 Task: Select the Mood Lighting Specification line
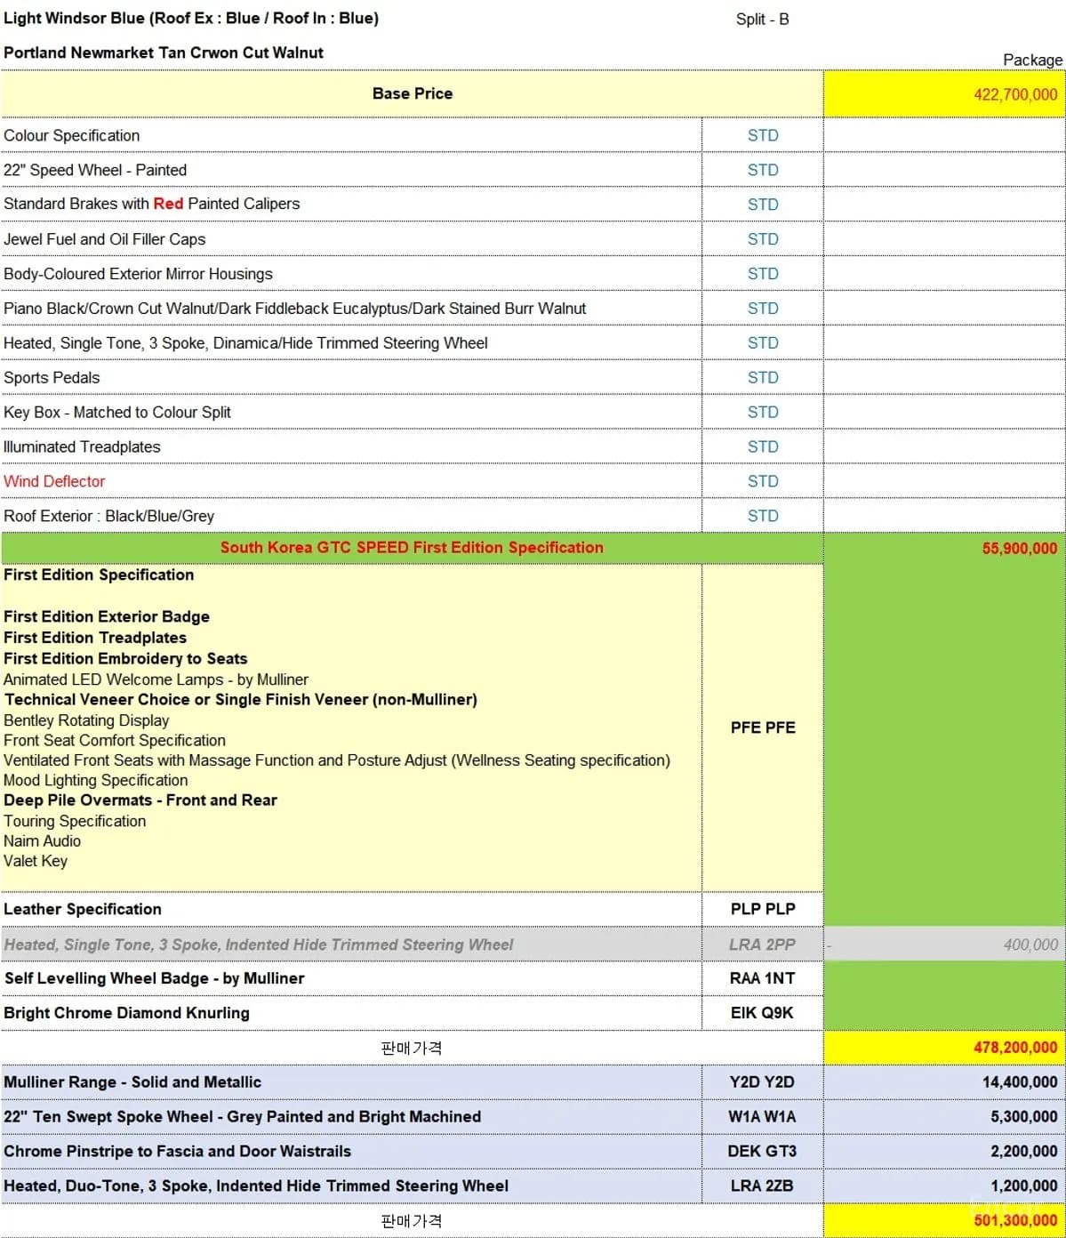coord(96,780)
